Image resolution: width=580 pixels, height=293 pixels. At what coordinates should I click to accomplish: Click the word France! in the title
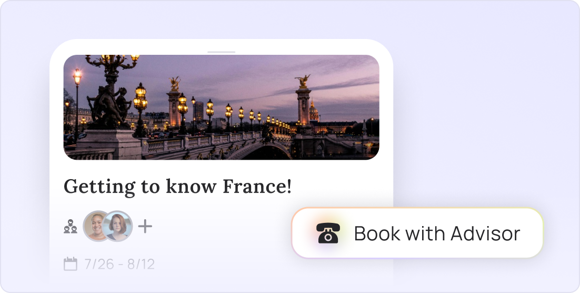click(x=257, y=187)
